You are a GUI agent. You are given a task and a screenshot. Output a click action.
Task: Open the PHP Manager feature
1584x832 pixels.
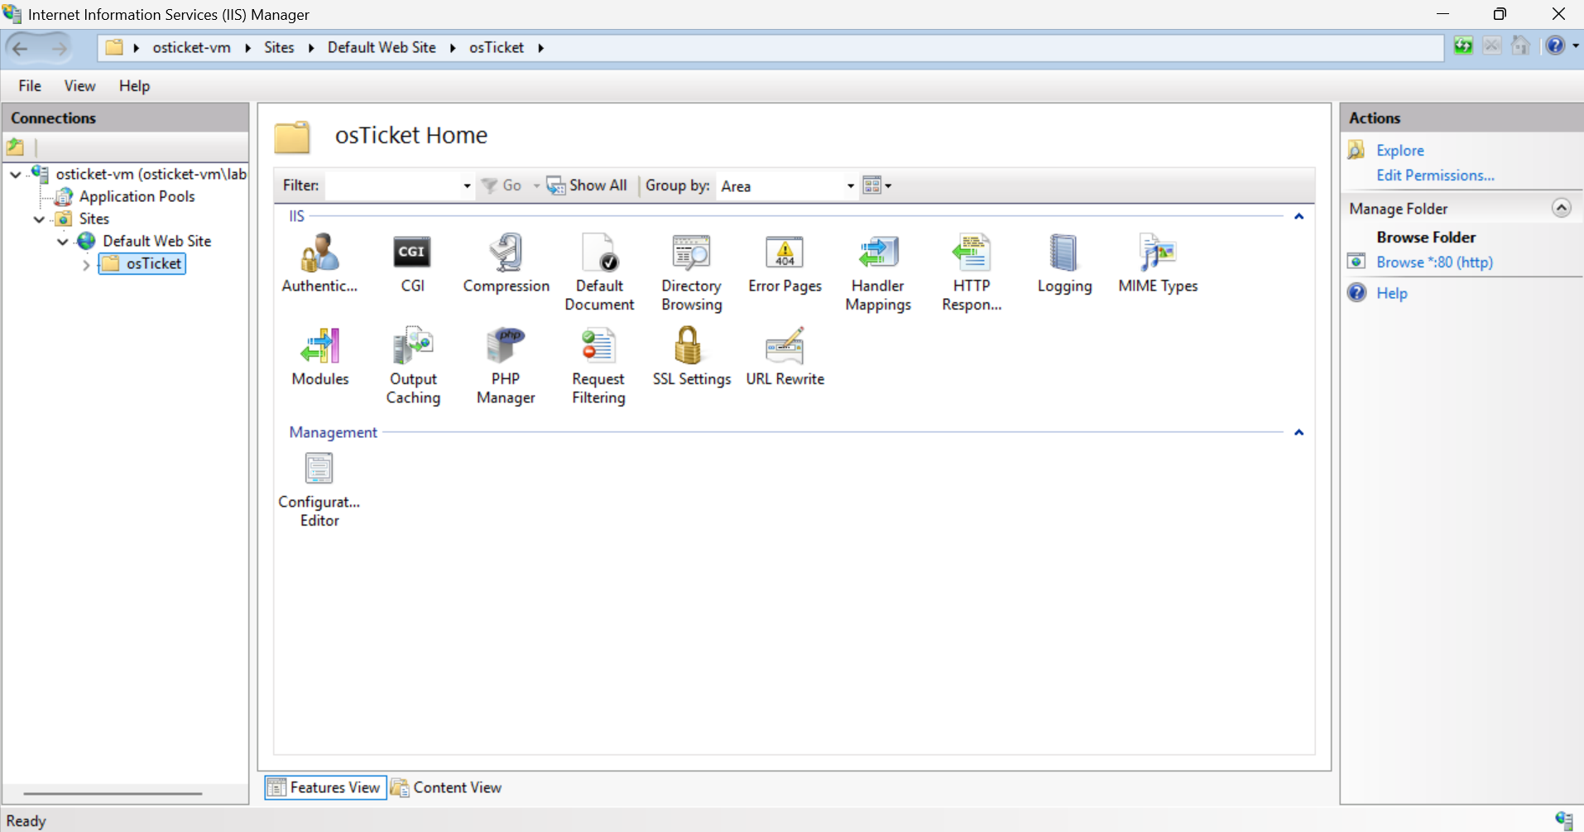[x=506, y=366]
